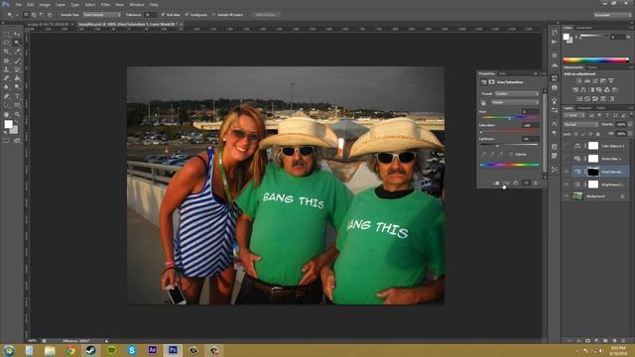The image size is (635, 357).
Task: Toggle the Anti-alias checkbox
Action: click(163, 15)
